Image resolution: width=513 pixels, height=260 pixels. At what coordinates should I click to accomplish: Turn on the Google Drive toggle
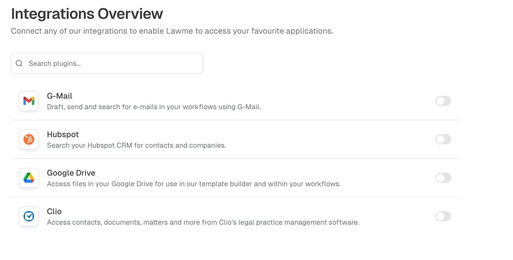tap(443, 178)
